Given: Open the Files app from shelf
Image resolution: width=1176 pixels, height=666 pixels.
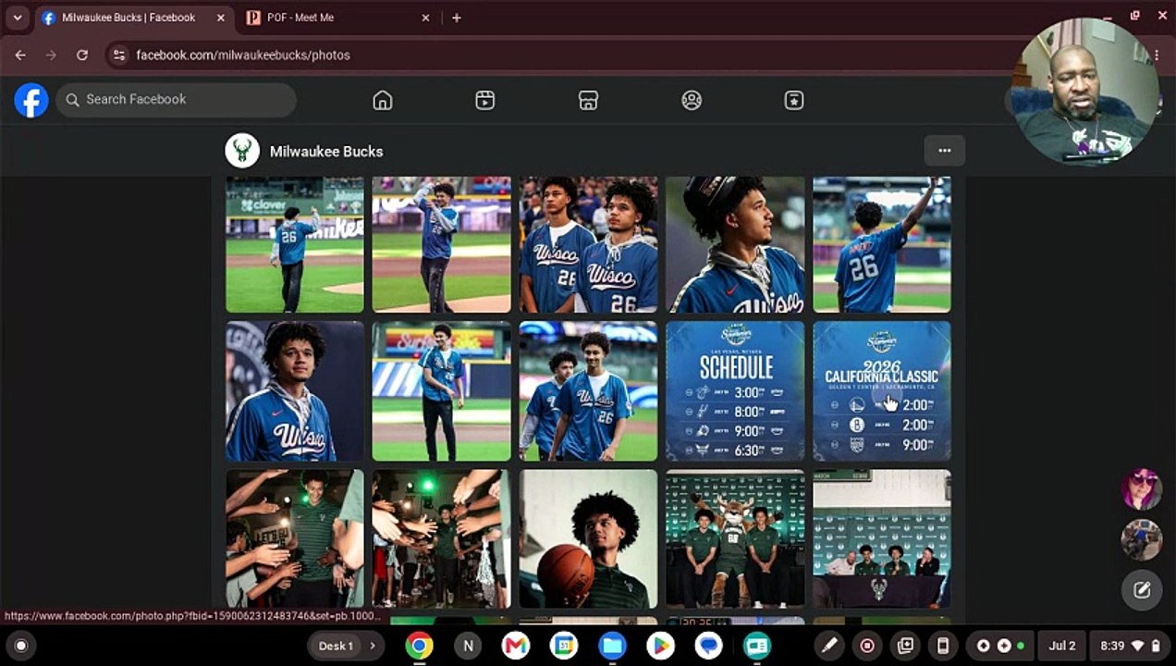Looking at the screenshot, I should pyautogui.click(x=612, y=646).
